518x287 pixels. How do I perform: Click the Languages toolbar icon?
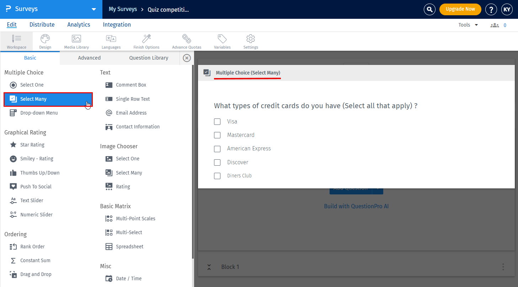click(x=111, y=41)
